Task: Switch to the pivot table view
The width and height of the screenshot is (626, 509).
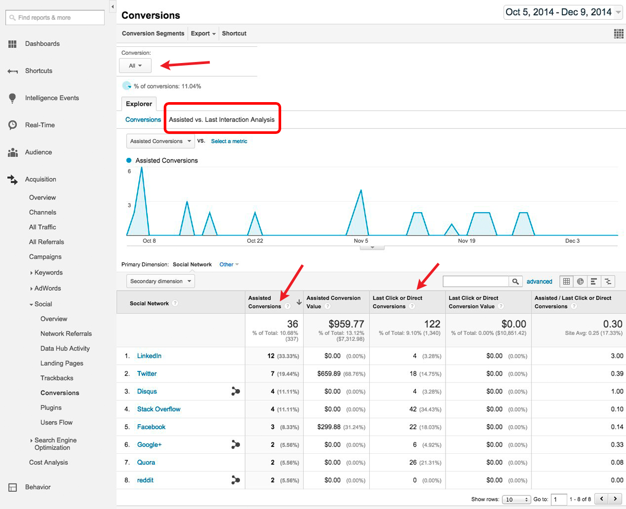Action: pos(608,281)
